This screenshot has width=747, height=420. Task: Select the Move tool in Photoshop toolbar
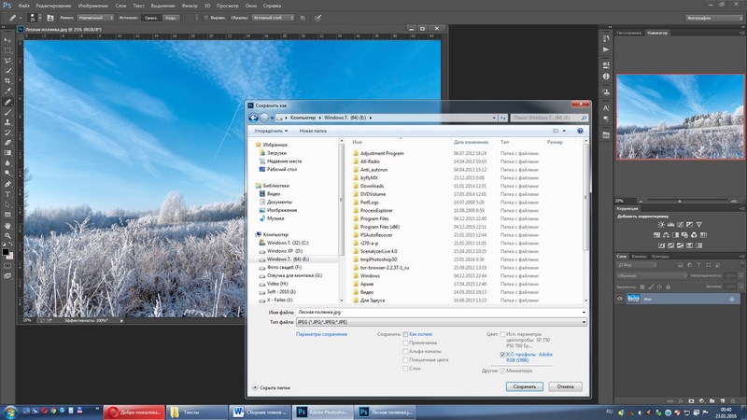7,40
